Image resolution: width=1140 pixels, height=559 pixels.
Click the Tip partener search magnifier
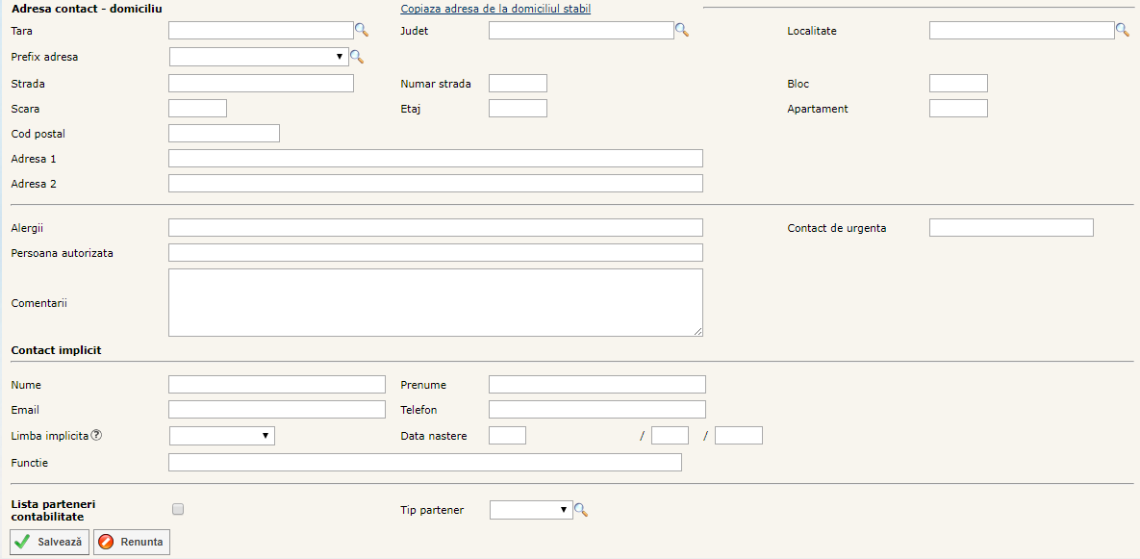click(x=581, y=510)
